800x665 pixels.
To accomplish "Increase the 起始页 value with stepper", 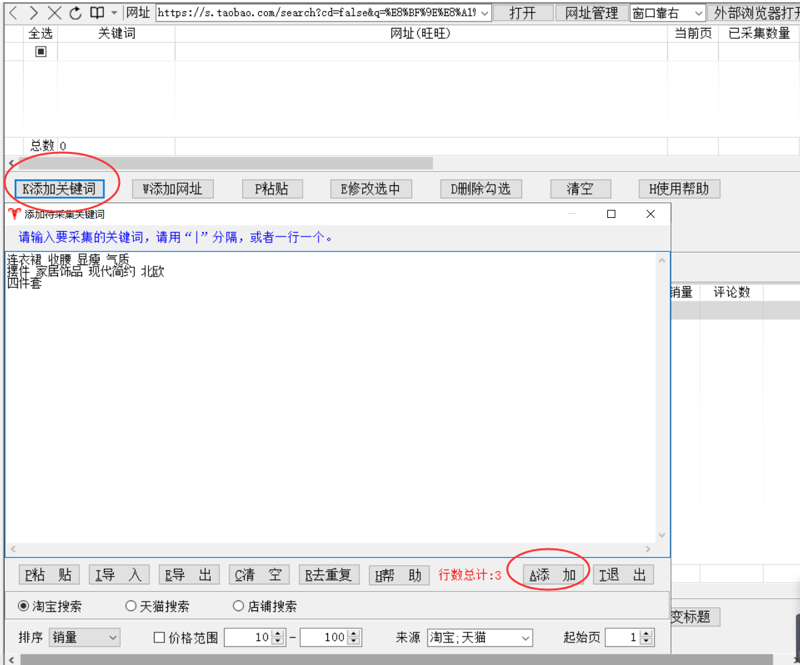I will click(646, 634).
